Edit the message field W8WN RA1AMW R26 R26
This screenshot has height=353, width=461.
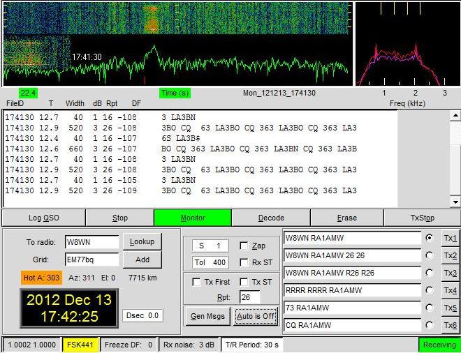(x=352, y=273)
